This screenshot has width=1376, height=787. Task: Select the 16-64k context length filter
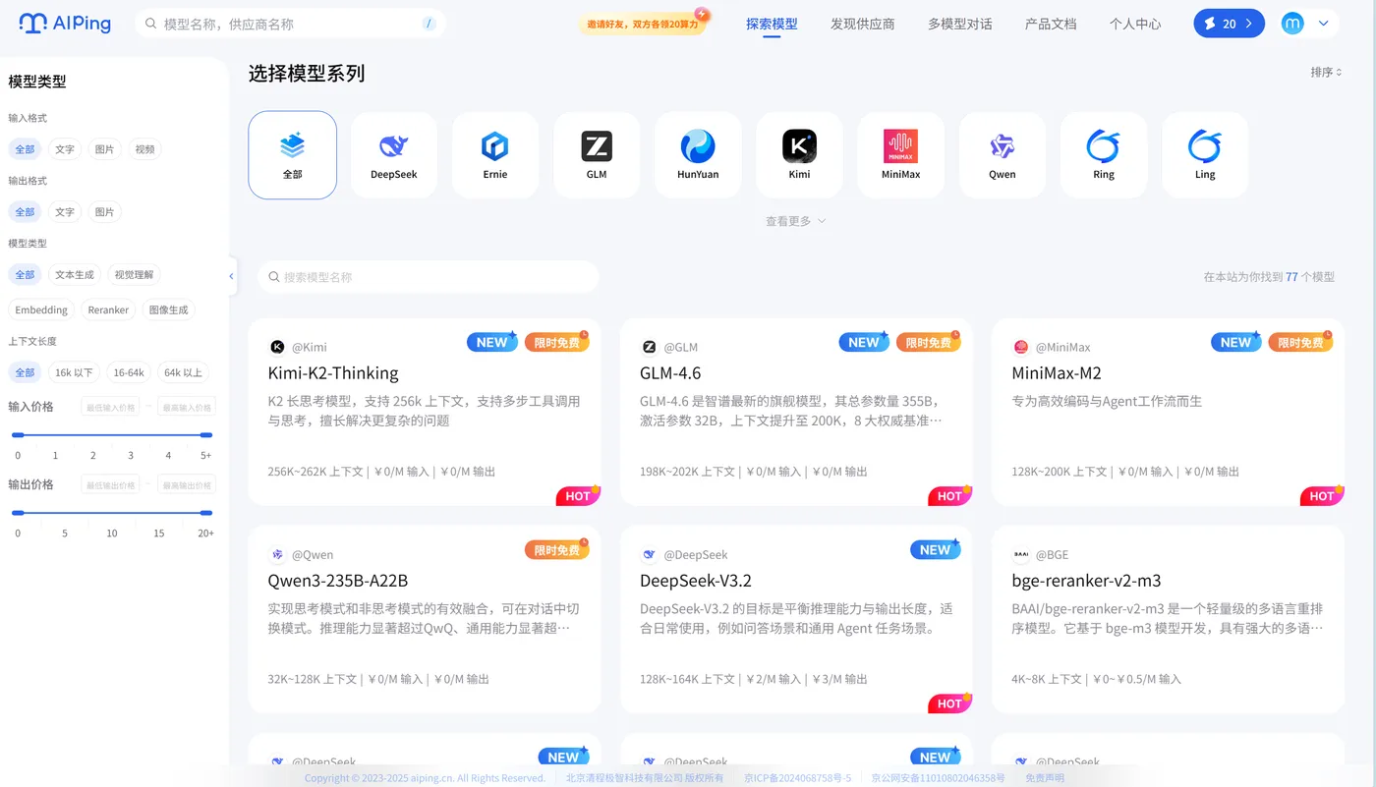tap(129, 372)
